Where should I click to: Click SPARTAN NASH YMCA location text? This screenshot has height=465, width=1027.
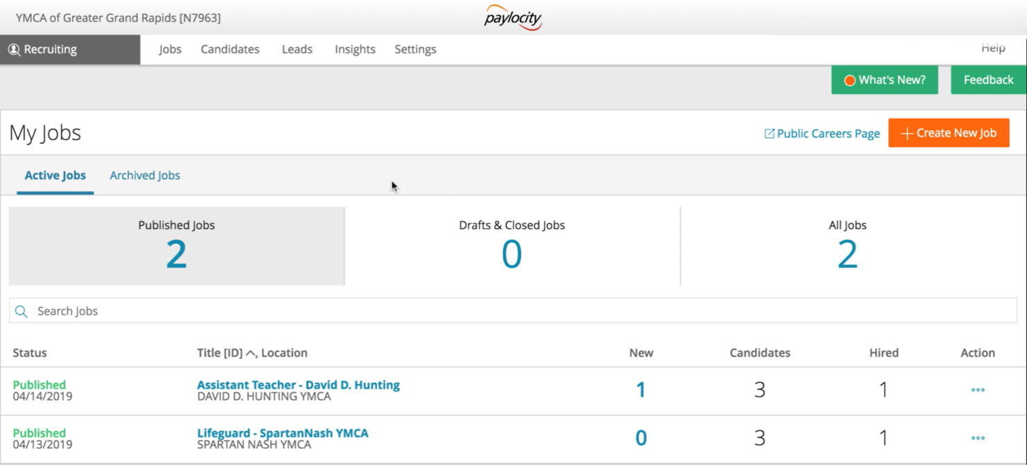pos(254,445)
